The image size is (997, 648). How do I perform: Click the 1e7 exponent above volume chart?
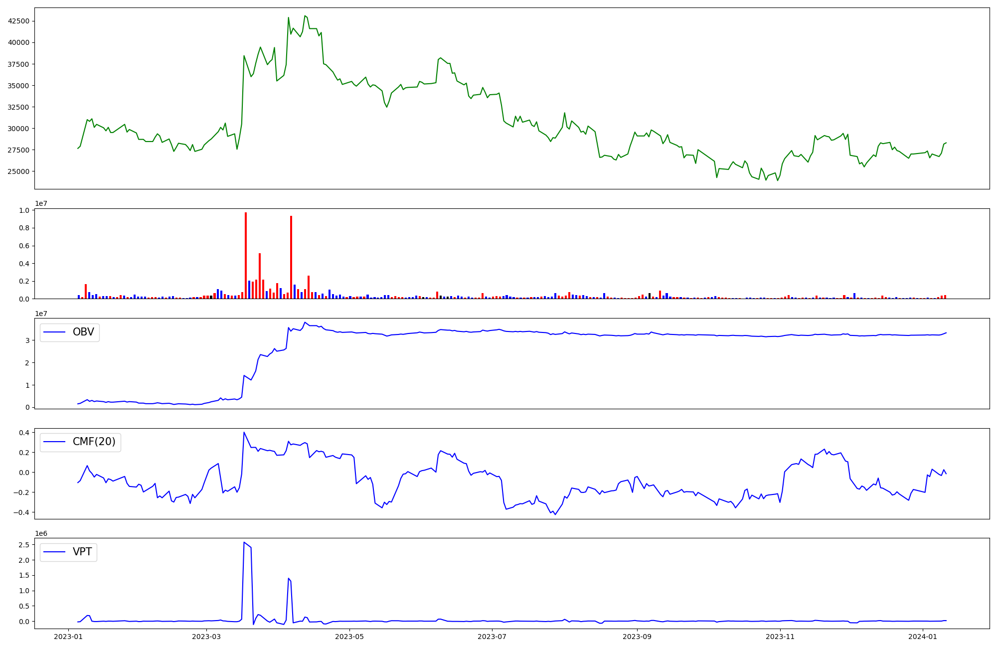pos(41,204)
